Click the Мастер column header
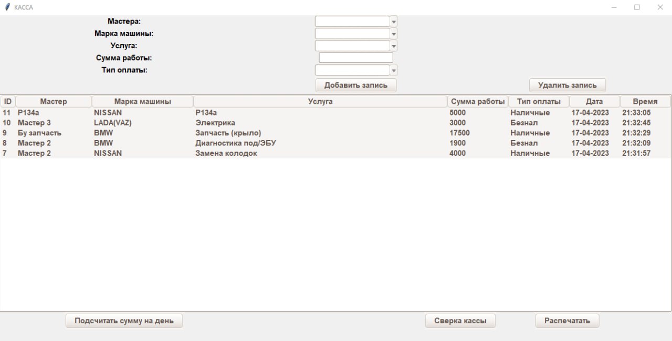The height and width of the screenshot is (341, 672). (x=54, y=101)
